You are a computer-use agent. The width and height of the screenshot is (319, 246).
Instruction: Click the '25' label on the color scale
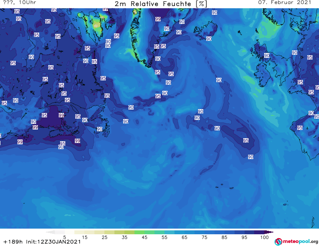tap(104, 237)
